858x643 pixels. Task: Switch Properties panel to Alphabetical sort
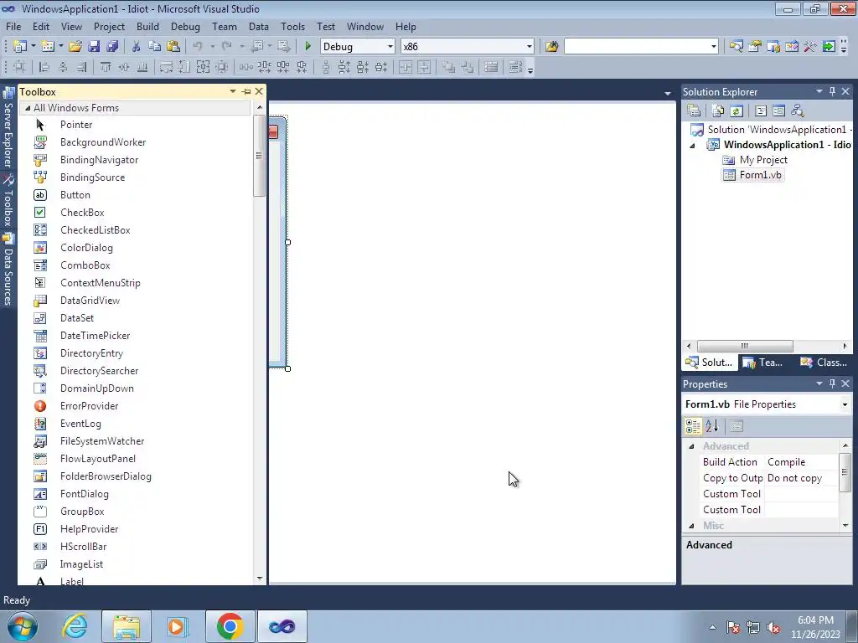pos(711,426)
